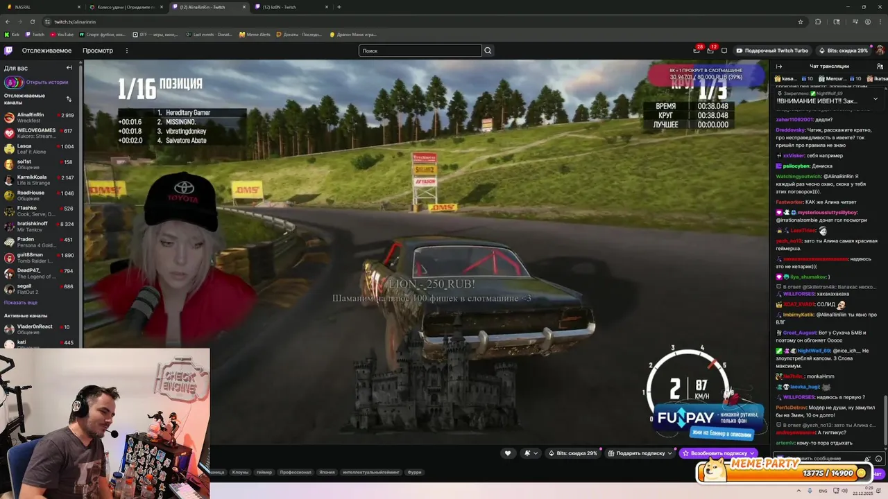Screen dimensions: 888x499
Task: Go back to the previous page
Action: coord(8,21)
